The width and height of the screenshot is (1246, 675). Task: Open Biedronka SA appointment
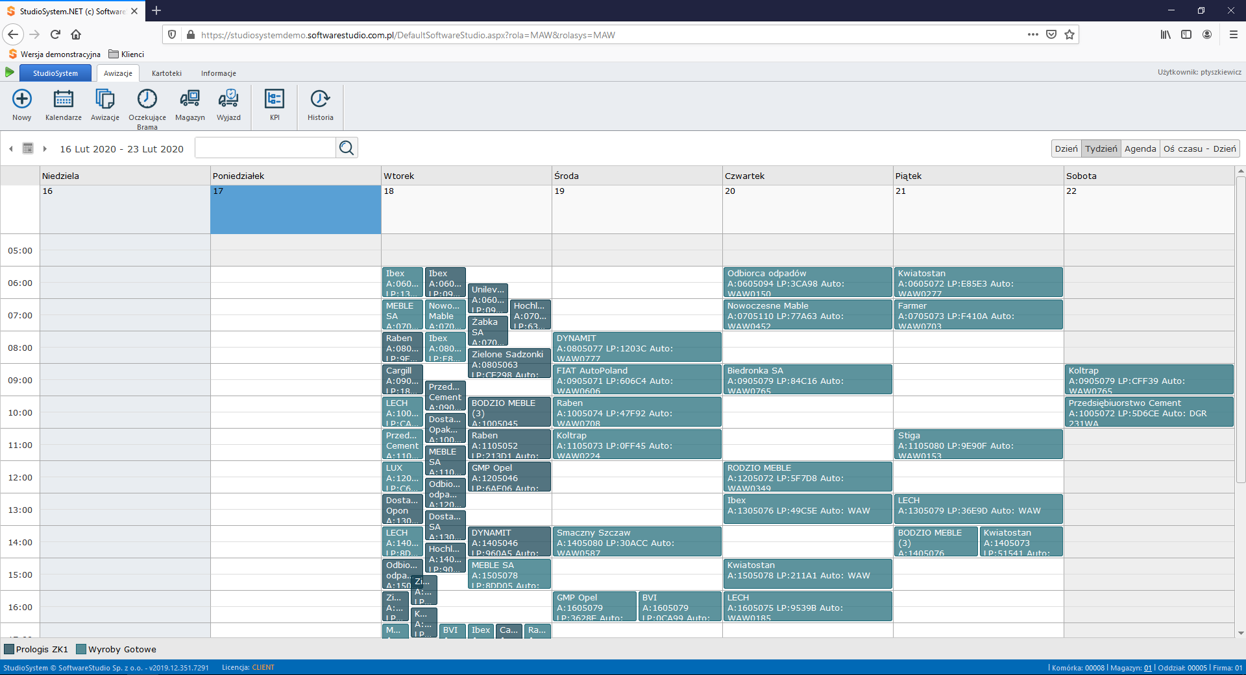(x=807, y=379)
